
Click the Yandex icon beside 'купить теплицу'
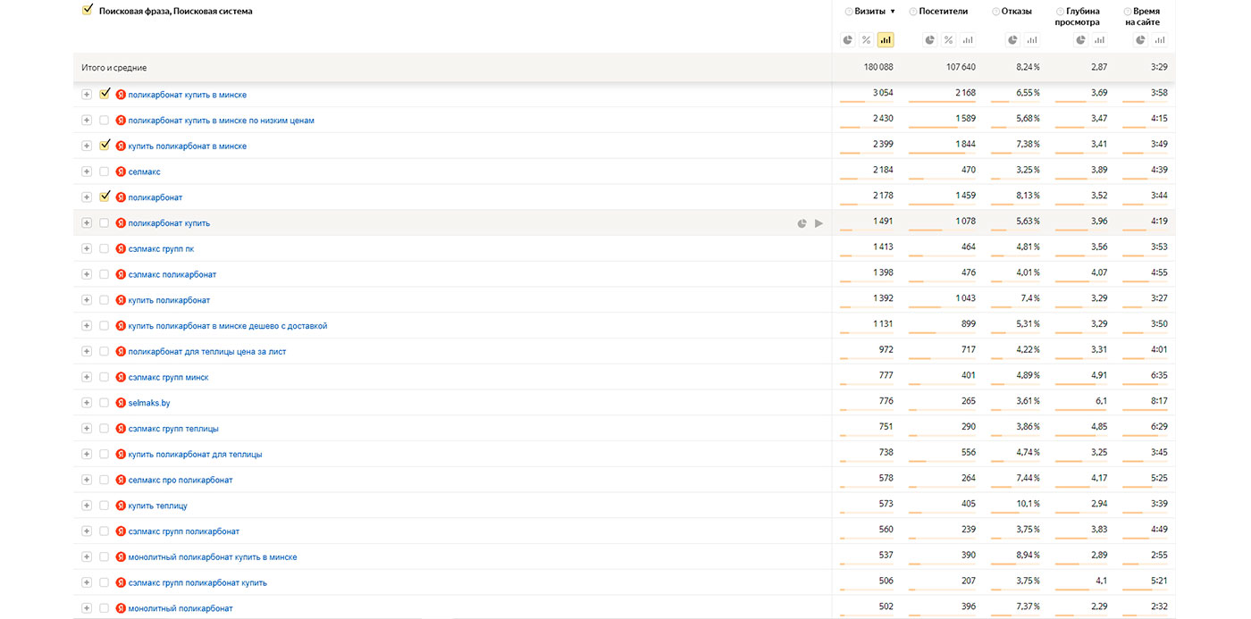pyautogui.click(x=121, y=506)
